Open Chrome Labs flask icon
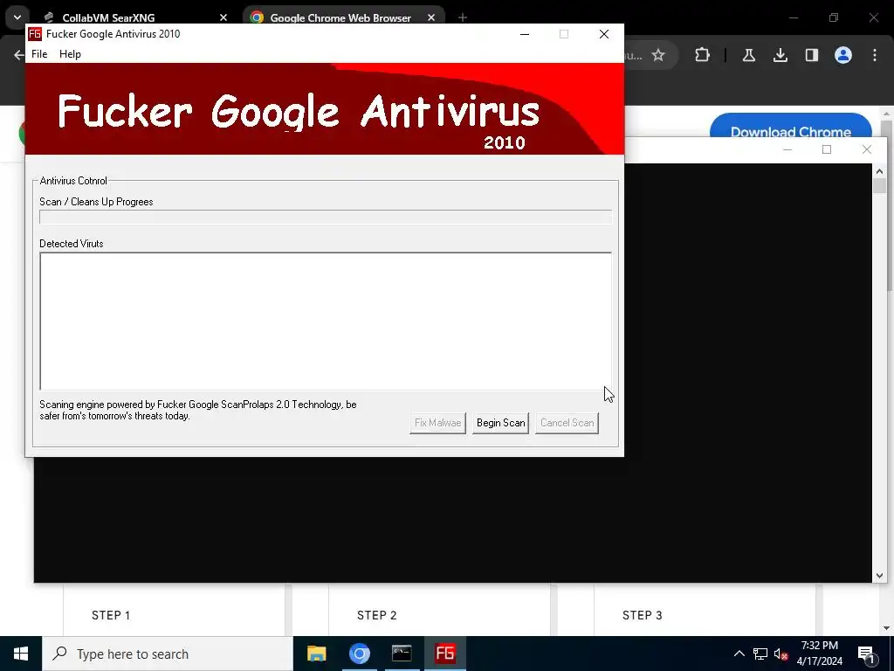 click(x=748, y=55)
